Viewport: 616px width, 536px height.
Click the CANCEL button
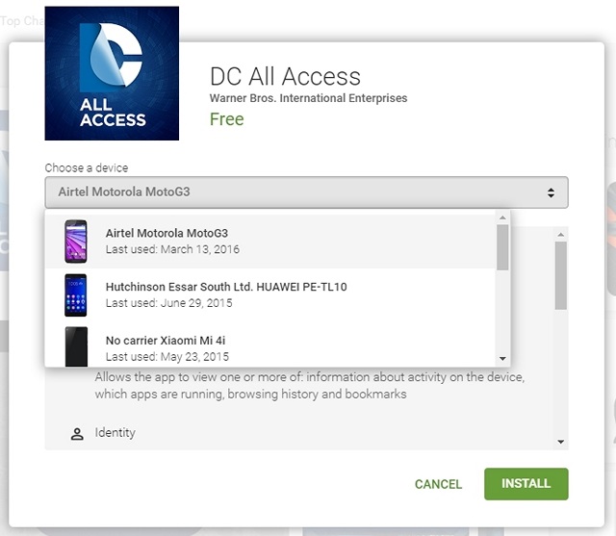tap(439, 484)
